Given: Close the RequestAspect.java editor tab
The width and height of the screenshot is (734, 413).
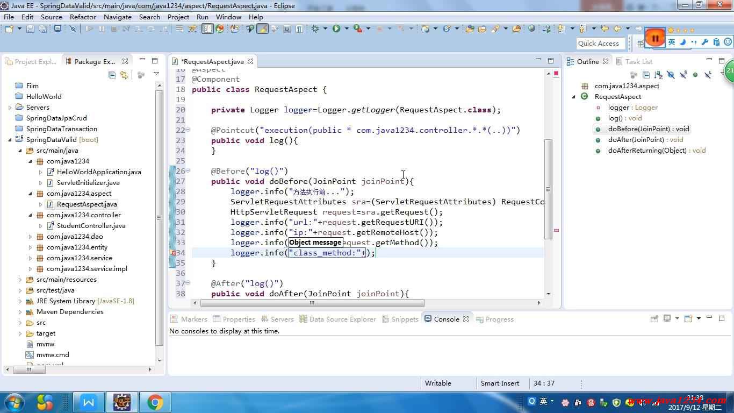Looking at the screenshot, I should tap(250, 61).
